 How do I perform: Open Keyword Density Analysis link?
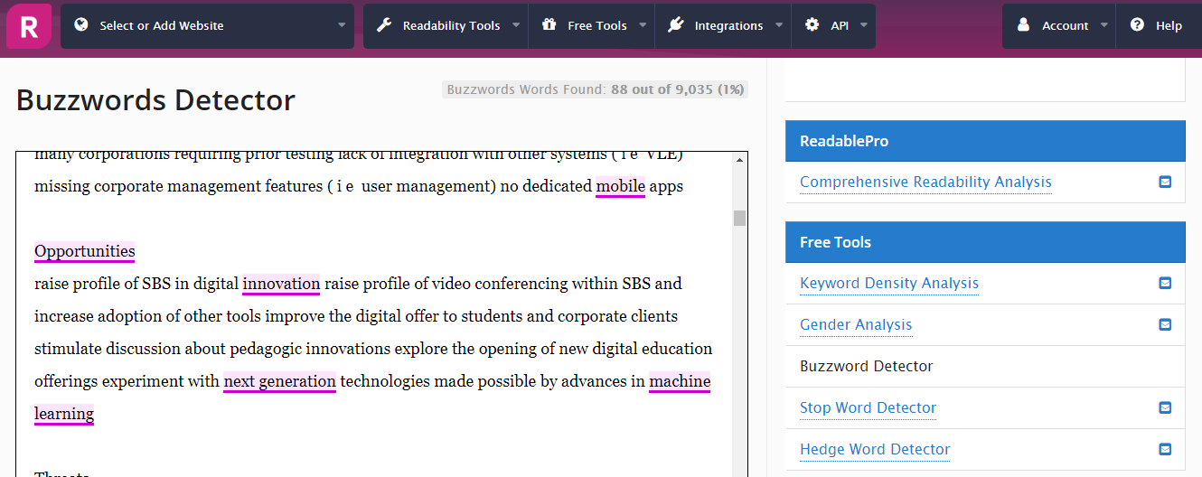click(x=889, y=284)
